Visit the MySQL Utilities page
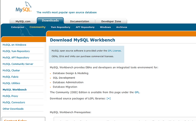This screenshot has width=196, height=121. coord(11,83)
